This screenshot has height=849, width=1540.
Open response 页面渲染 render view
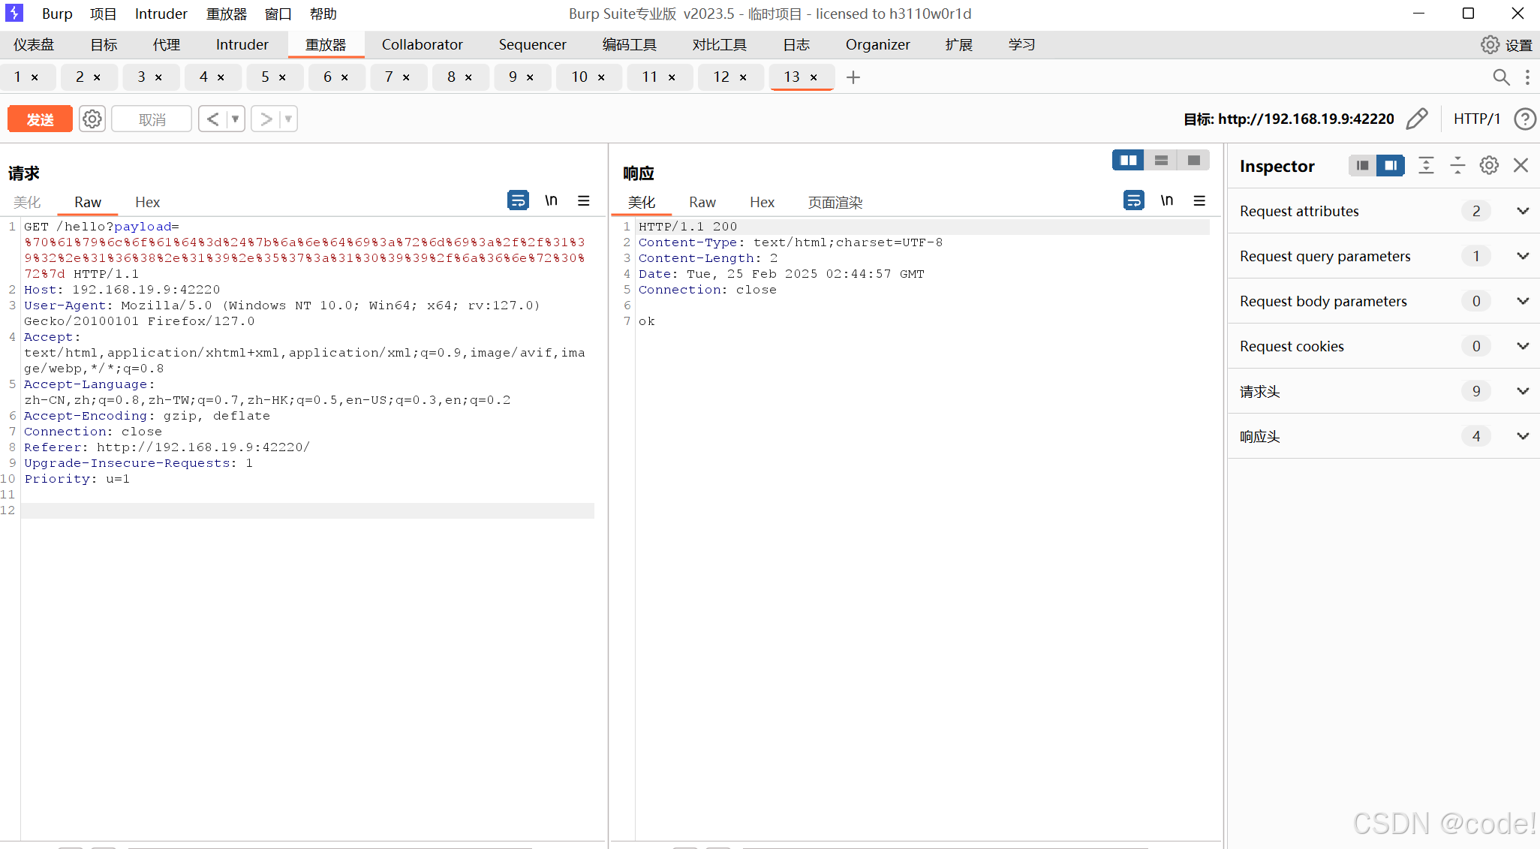[x=835, y=202]
